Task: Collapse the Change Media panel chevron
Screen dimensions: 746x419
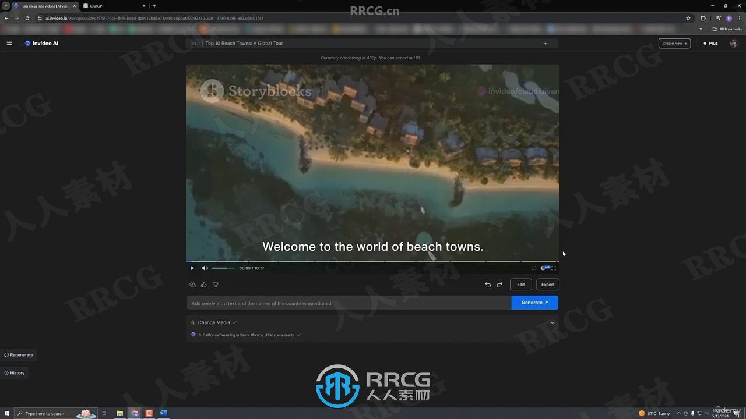Action: [x=553, y=322]
